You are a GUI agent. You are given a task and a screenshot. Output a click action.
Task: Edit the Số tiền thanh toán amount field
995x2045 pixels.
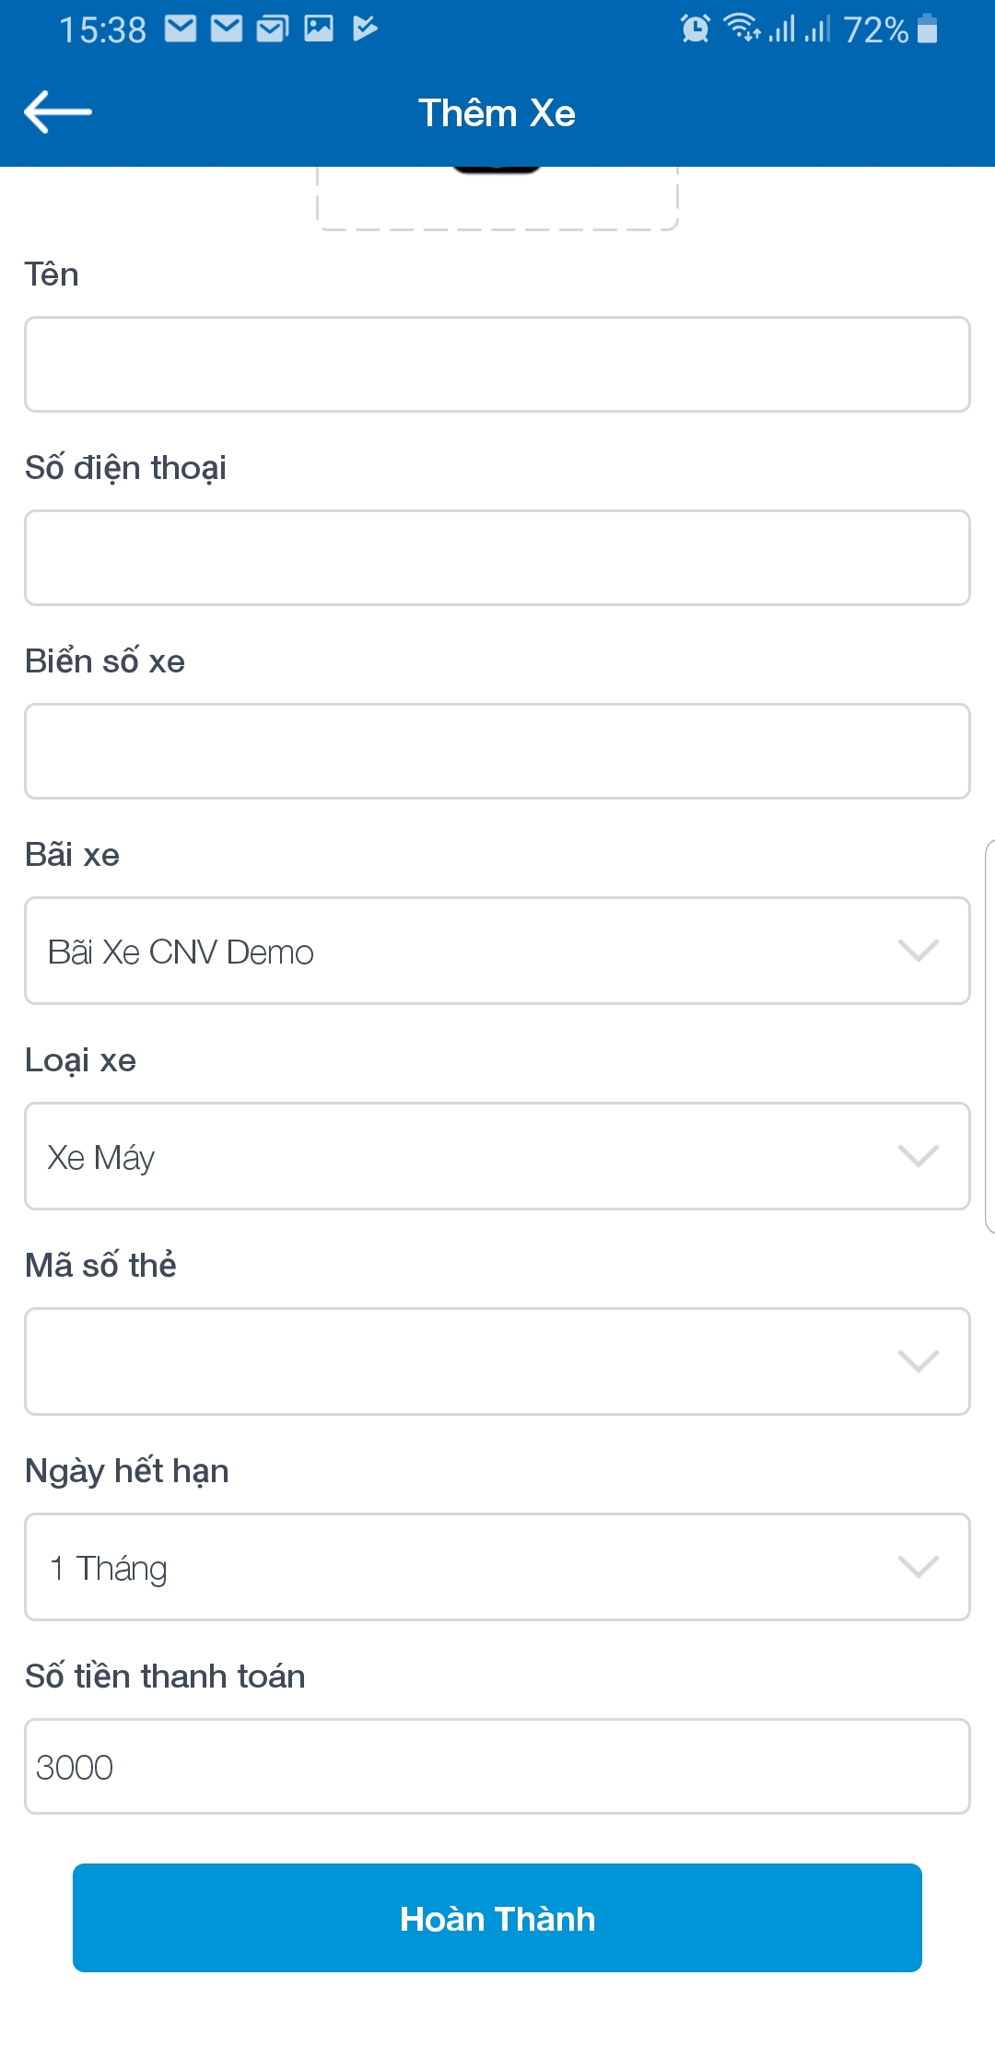(x=497, y=1767)
